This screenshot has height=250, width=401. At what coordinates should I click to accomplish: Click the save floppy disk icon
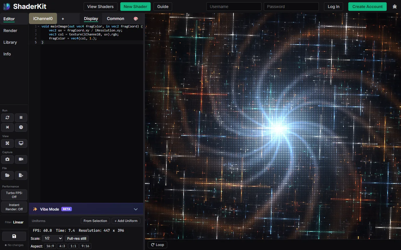point(14,236)
